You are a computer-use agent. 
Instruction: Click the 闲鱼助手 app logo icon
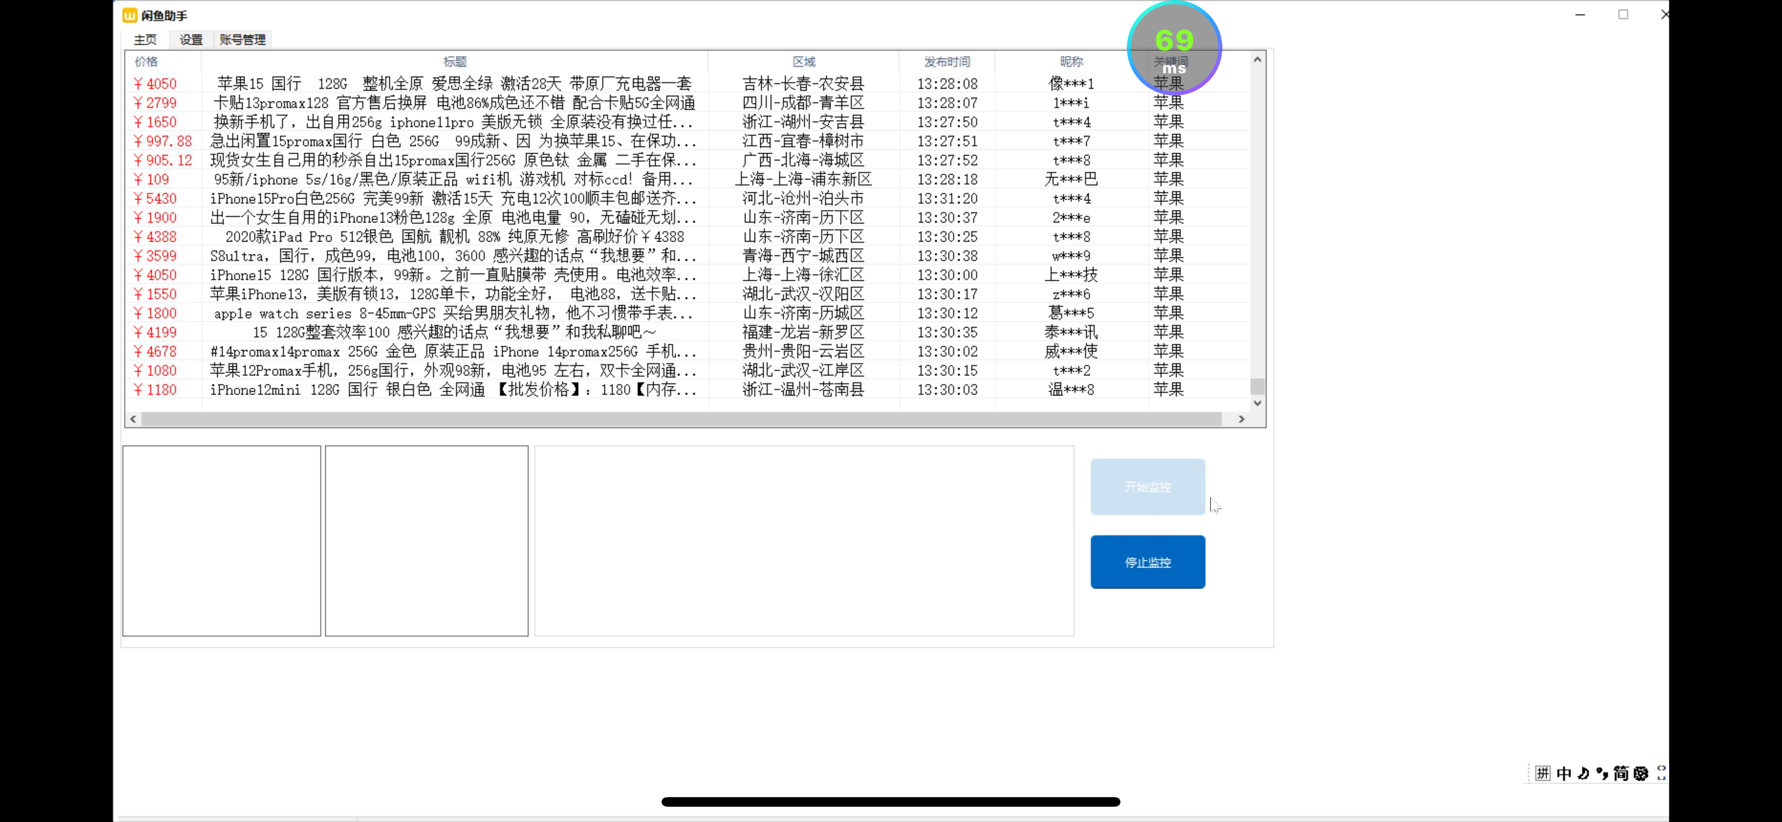[x=129, y=15]
